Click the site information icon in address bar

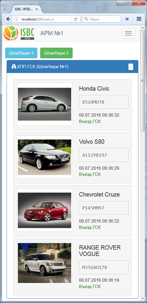(x=17, y=19)
